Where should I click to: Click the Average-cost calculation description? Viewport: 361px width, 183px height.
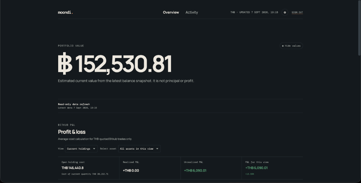pos(95,139)
